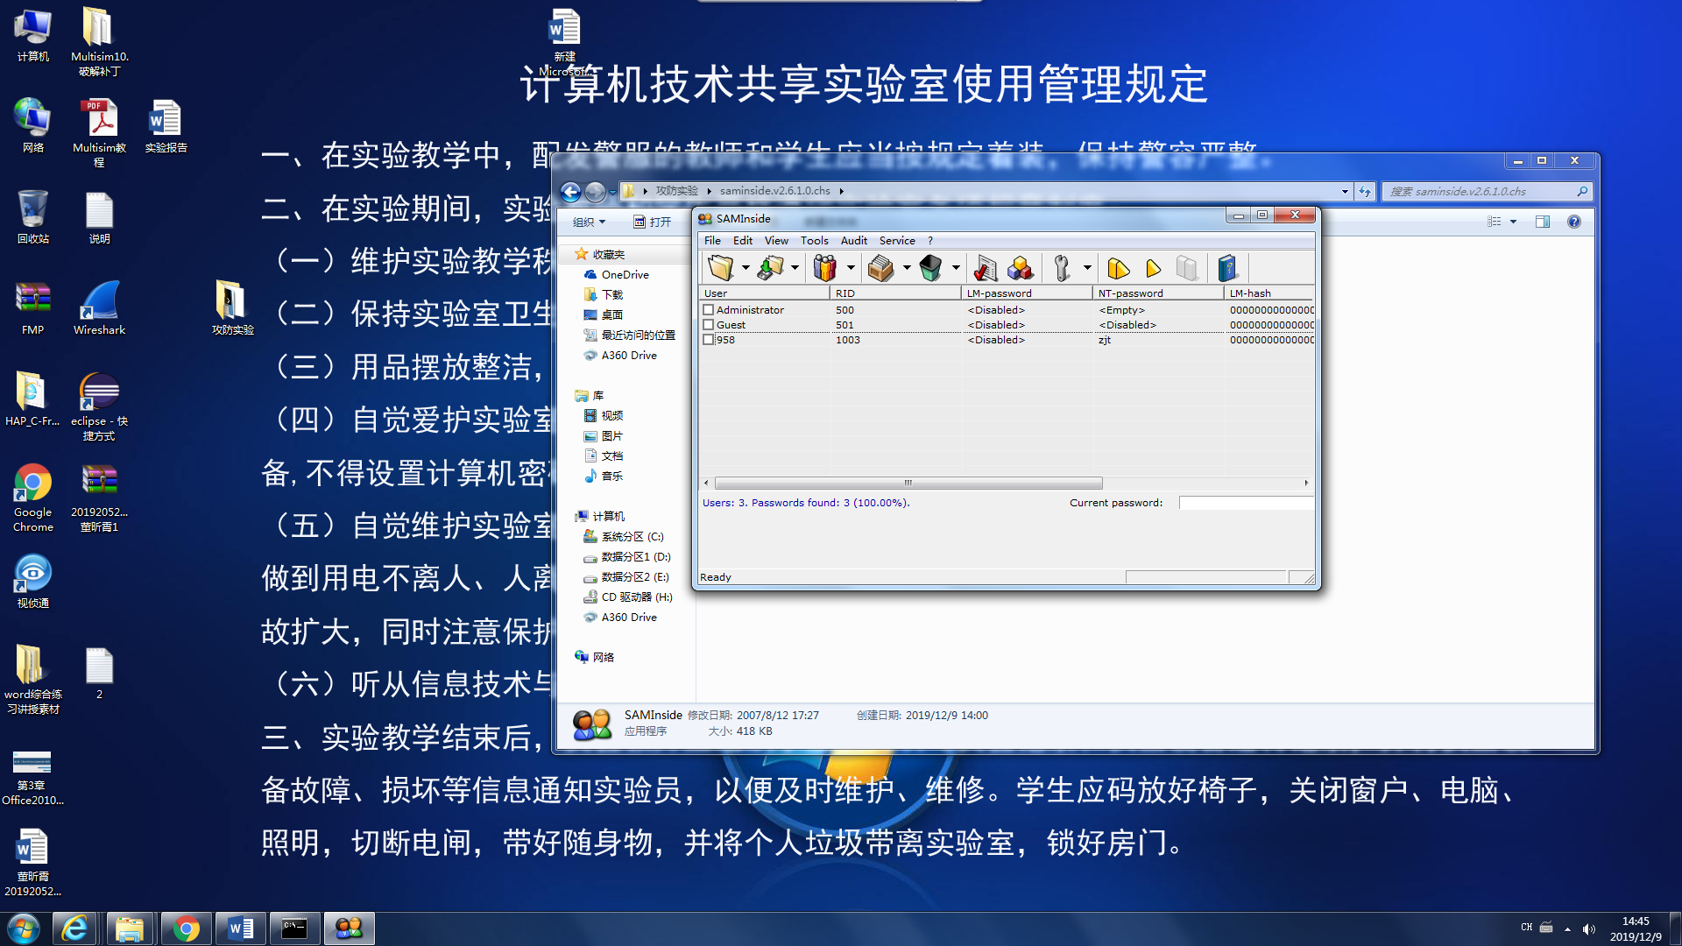1682x946 pixels.
Task: Click the colored cubes toolbar icon
Action: click(x=1021, y=268)
